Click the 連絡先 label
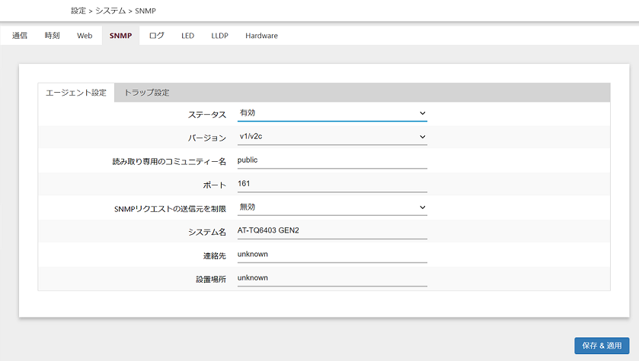This screenshot has width=639, height=361. 214,255
